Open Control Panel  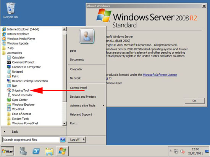click(79, 88)
